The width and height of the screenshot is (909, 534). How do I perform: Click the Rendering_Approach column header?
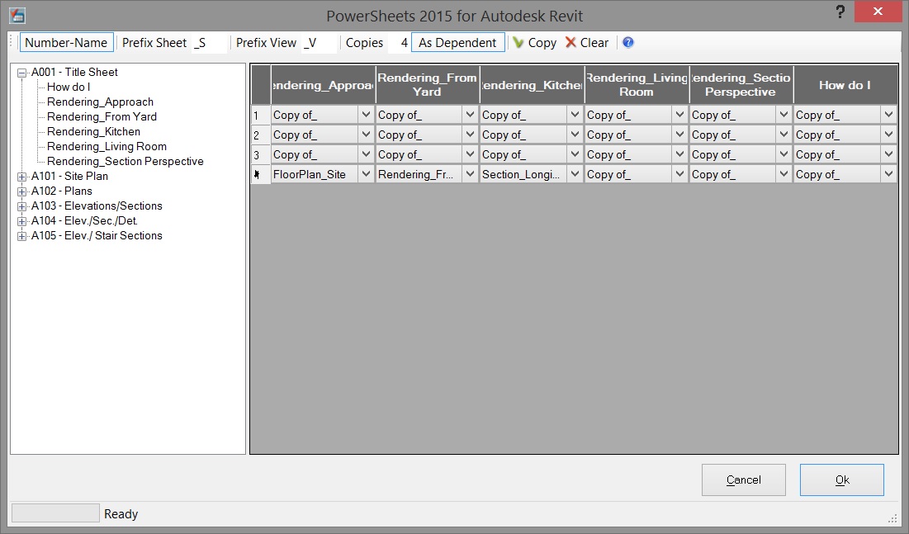323,85
